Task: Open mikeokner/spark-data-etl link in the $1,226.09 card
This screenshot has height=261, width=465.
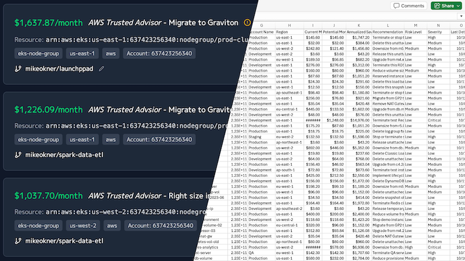Action: point(63,155)
